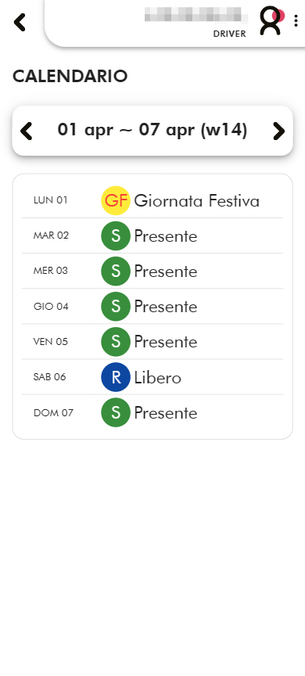Screen dimensions: 305x676
Task: Click the blurred user name in header
Action: tap(196, 15)
